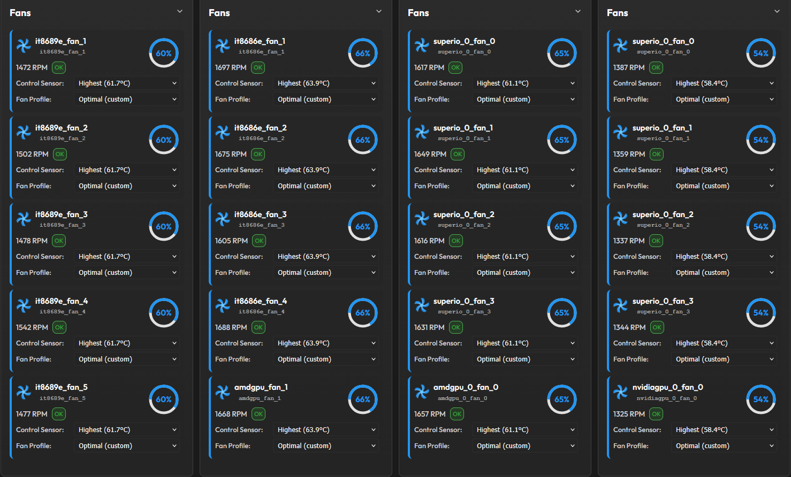
Task: Open Fan Profile dropdown for it8686e_fan_3
Action: click(x=326, y=273)
